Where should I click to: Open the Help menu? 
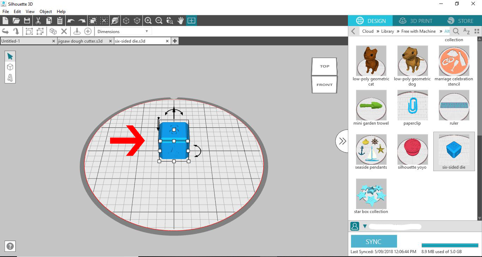tap(61, 12)
